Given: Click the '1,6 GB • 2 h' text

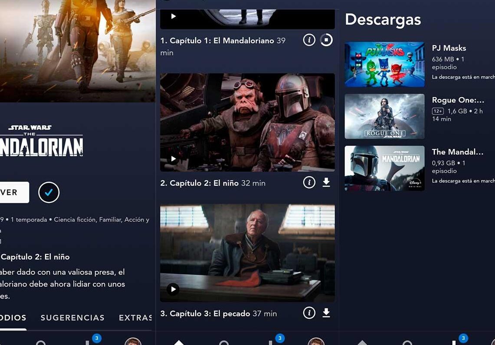Looking at the screenshot, I should click(x=465, y=111).
